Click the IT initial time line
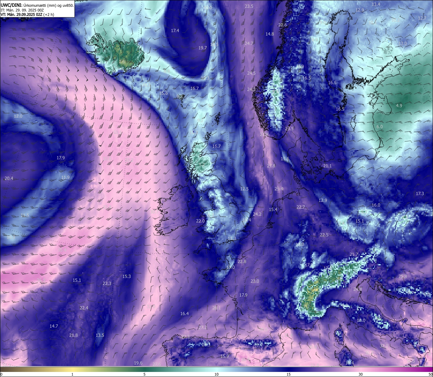Image resolution: width=433 pixels, height=377 pixels. pos(22,10)
